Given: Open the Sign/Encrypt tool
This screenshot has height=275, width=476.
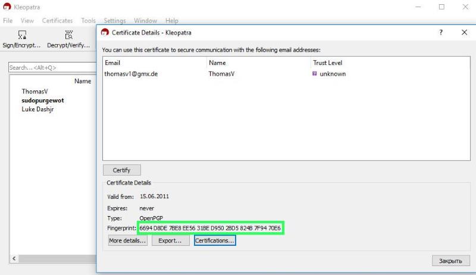Looking at the screenshot, I should coord(21,39).
